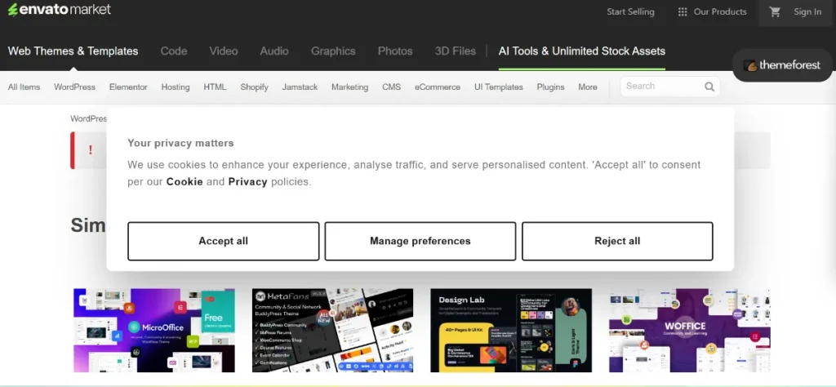Accept all cookies

click(x=223, y=241)
